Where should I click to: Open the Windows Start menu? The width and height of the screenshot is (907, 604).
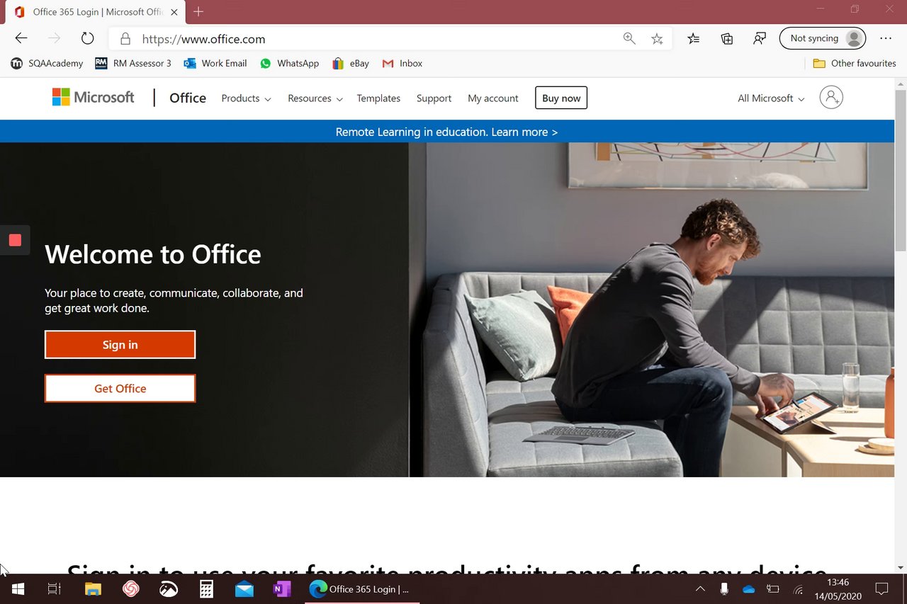[x=18, y=588]
